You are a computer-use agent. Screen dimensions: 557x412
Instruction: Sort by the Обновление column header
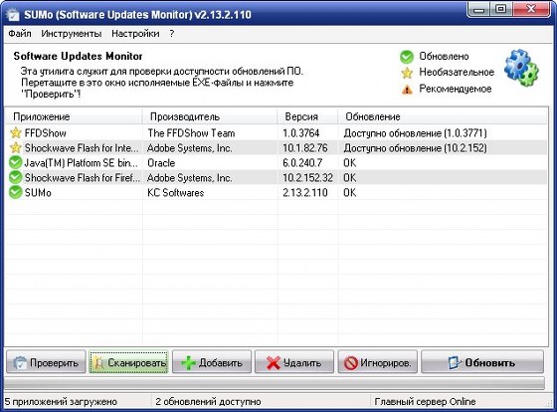coord(443,116)
